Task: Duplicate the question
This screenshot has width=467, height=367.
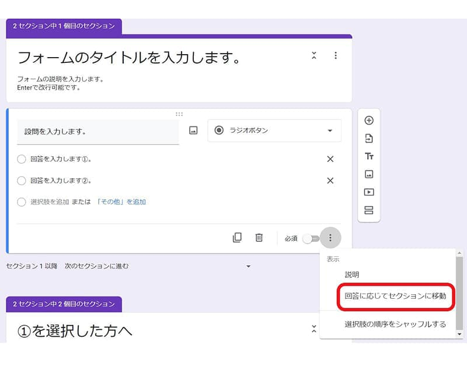Action: pyautogui.click(x=237, y=238)
